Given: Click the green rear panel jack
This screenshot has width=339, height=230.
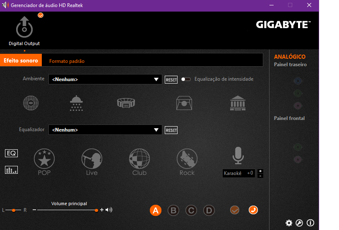Looking at the screenshot, I should [298, 93].
